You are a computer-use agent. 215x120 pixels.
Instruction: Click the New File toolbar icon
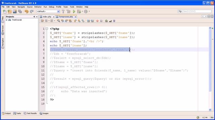point(4,11)
